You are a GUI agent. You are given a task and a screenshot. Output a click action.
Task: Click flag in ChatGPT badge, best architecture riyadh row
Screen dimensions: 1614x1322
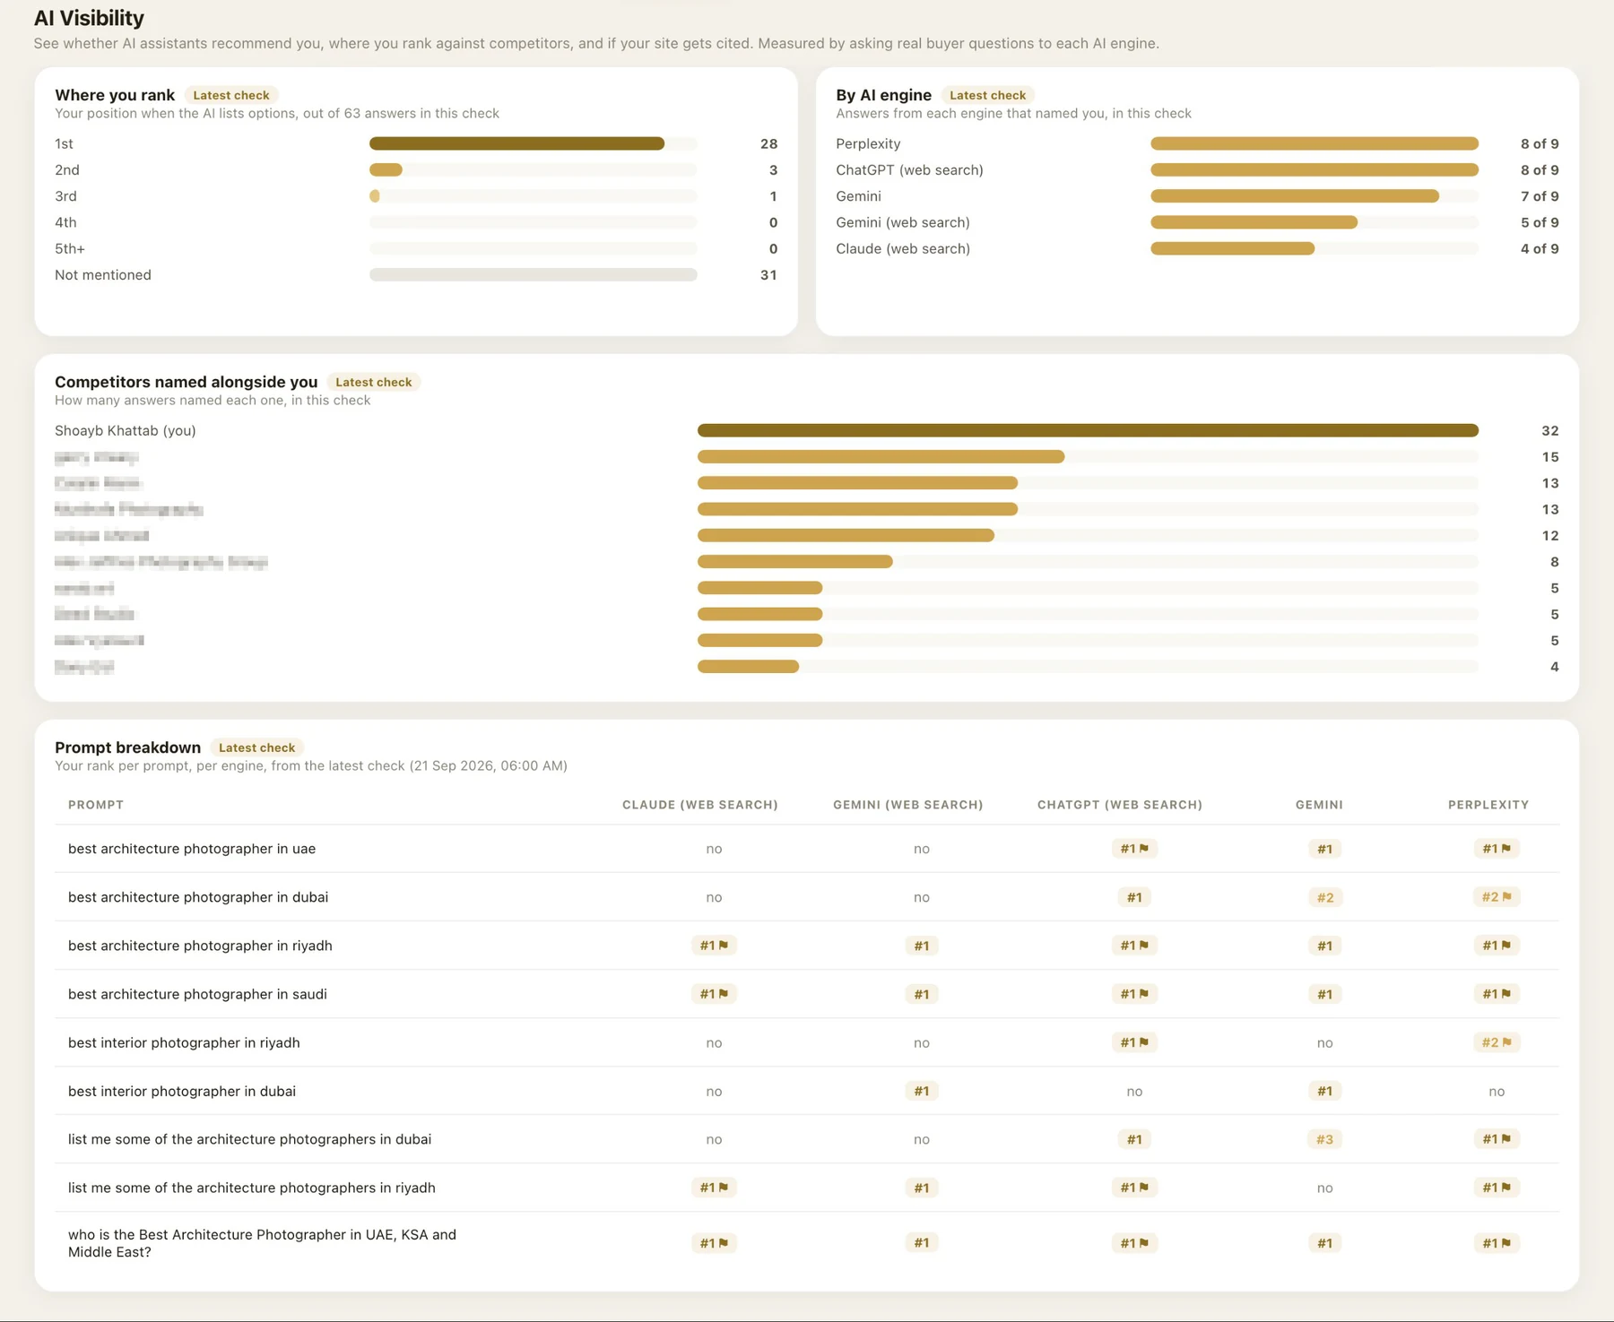click(1144, 945)
